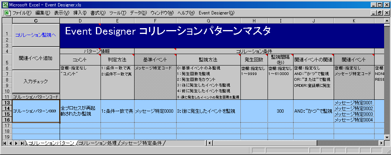Image resolution: width=391 pixels, height=155 pixels.
Task: Select the 300 interval cell
Action: pyautogui.click(x=281, y=111)
